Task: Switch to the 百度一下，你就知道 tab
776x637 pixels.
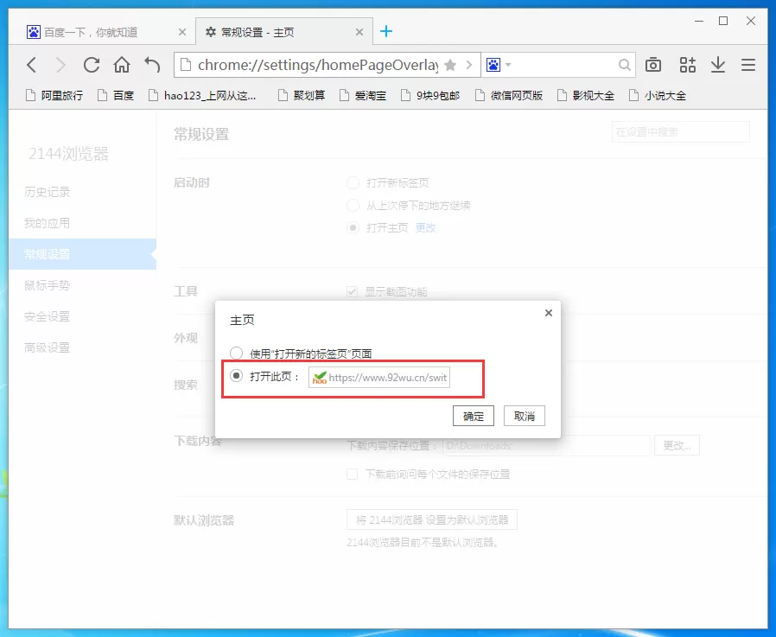Action: click(103, 32)
